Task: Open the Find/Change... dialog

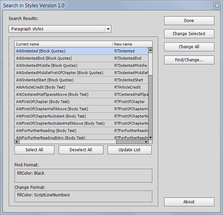Action: point(189,60)
